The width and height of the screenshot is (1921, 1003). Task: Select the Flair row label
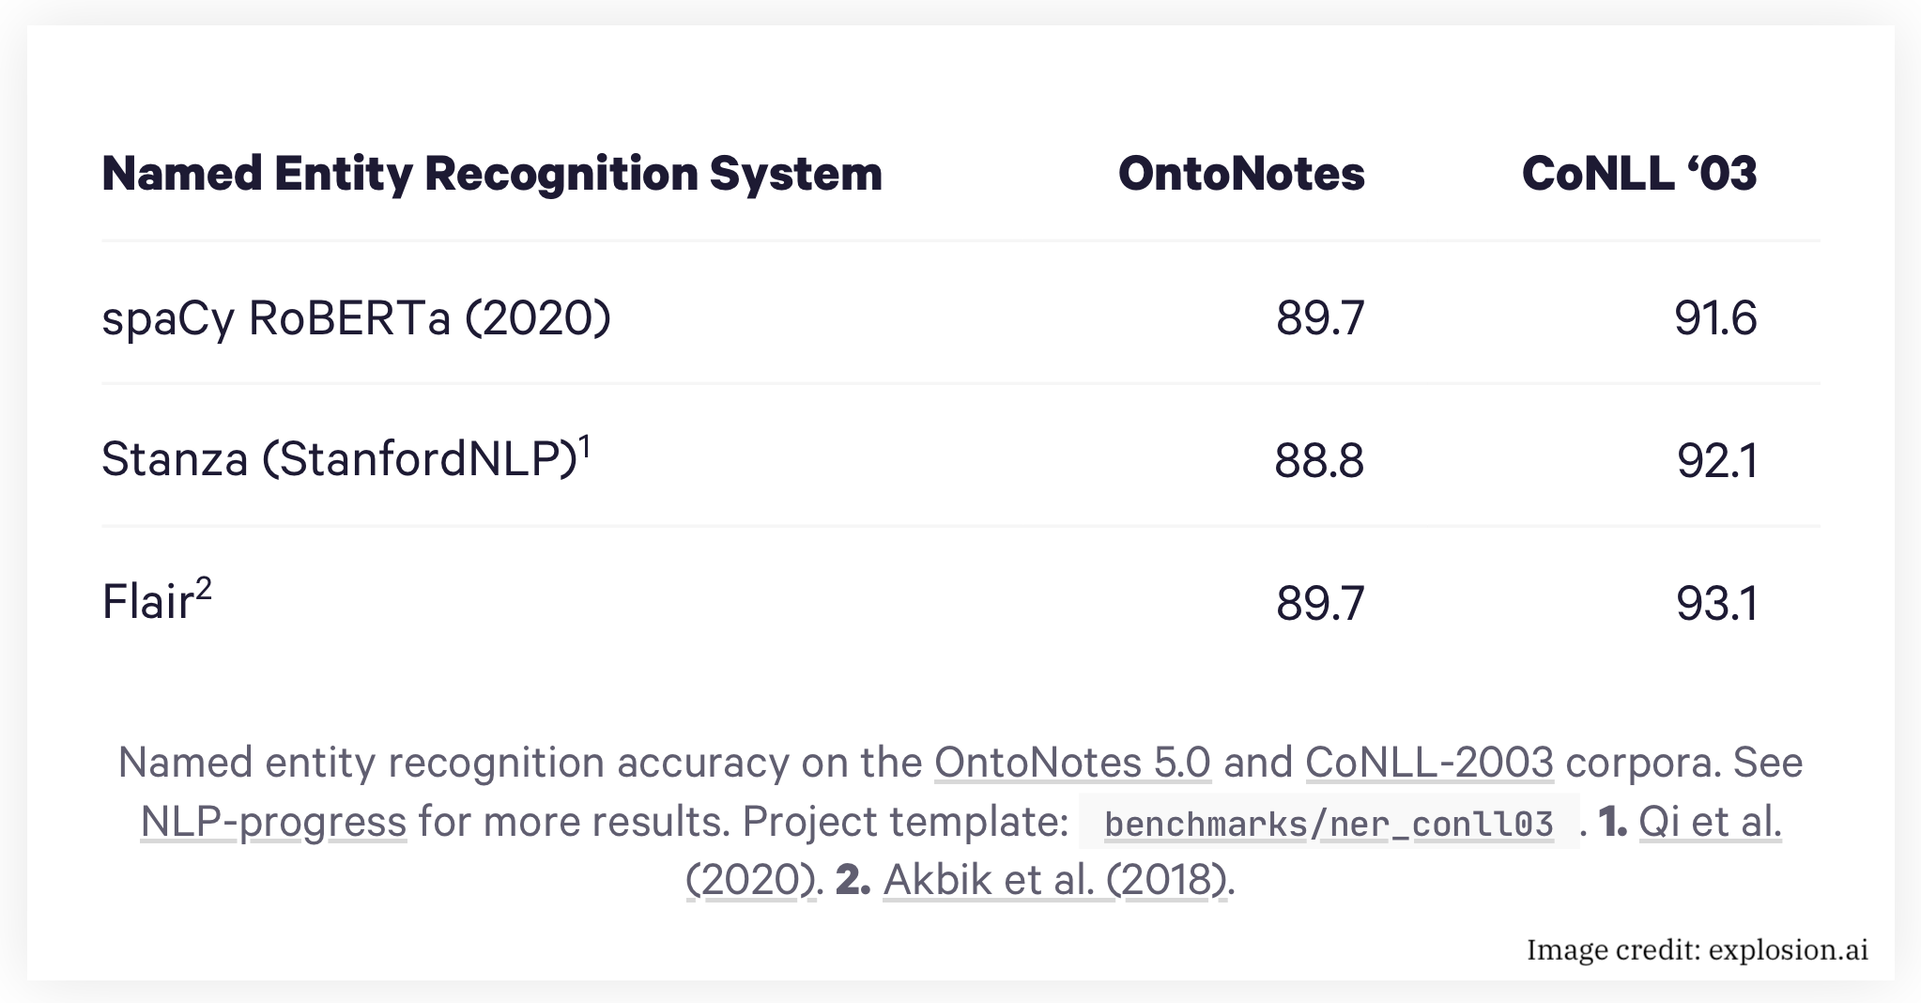(x=147, y=603)
